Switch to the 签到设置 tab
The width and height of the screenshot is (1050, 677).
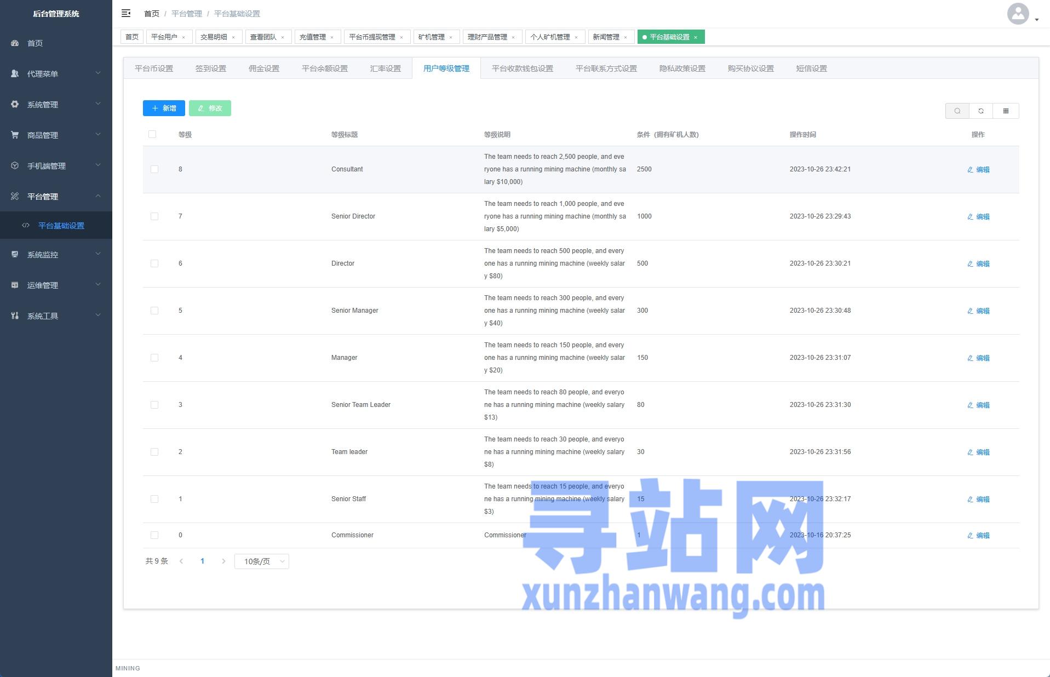(x=211, y=68)
